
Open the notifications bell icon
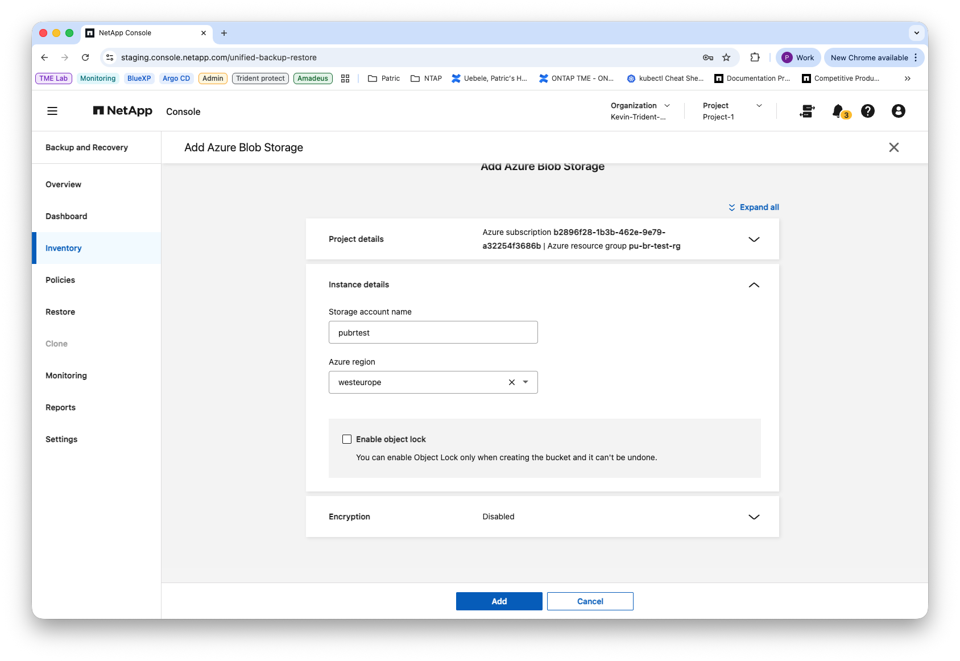838,111
